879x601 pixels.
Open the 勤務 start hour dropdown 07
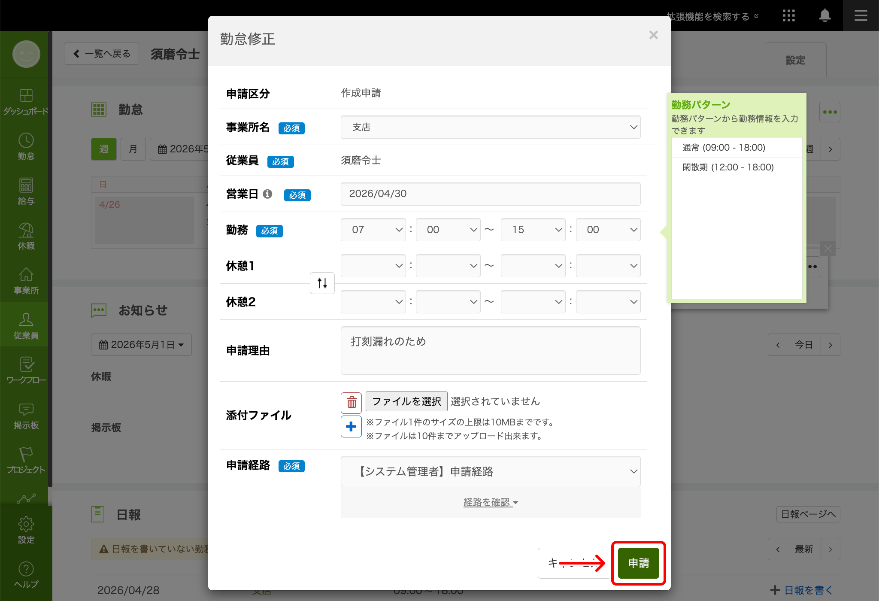[x=373, y=230]
